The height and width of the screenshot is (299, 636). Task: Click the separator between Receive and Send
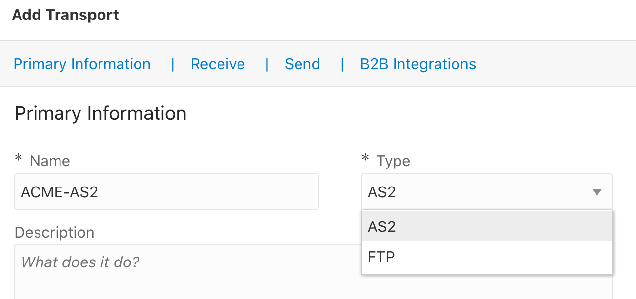[x=267, y=64]
